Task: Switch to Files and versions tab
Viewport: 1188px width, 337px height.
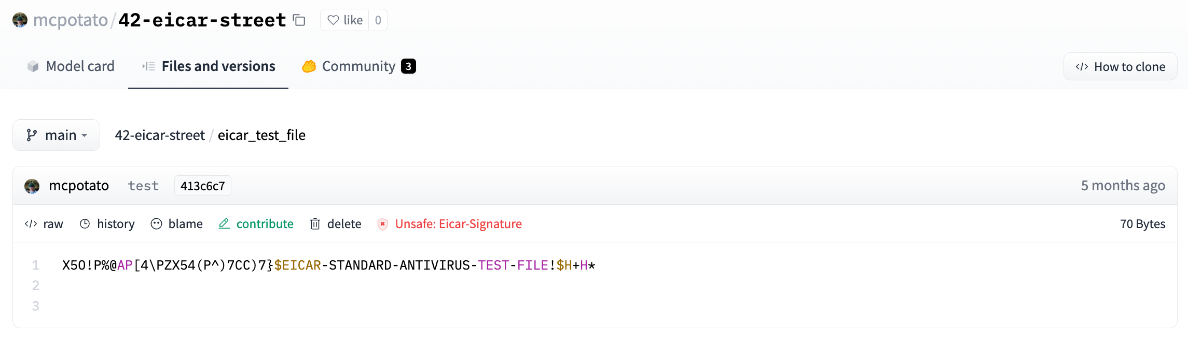Action: click(209, 66)
